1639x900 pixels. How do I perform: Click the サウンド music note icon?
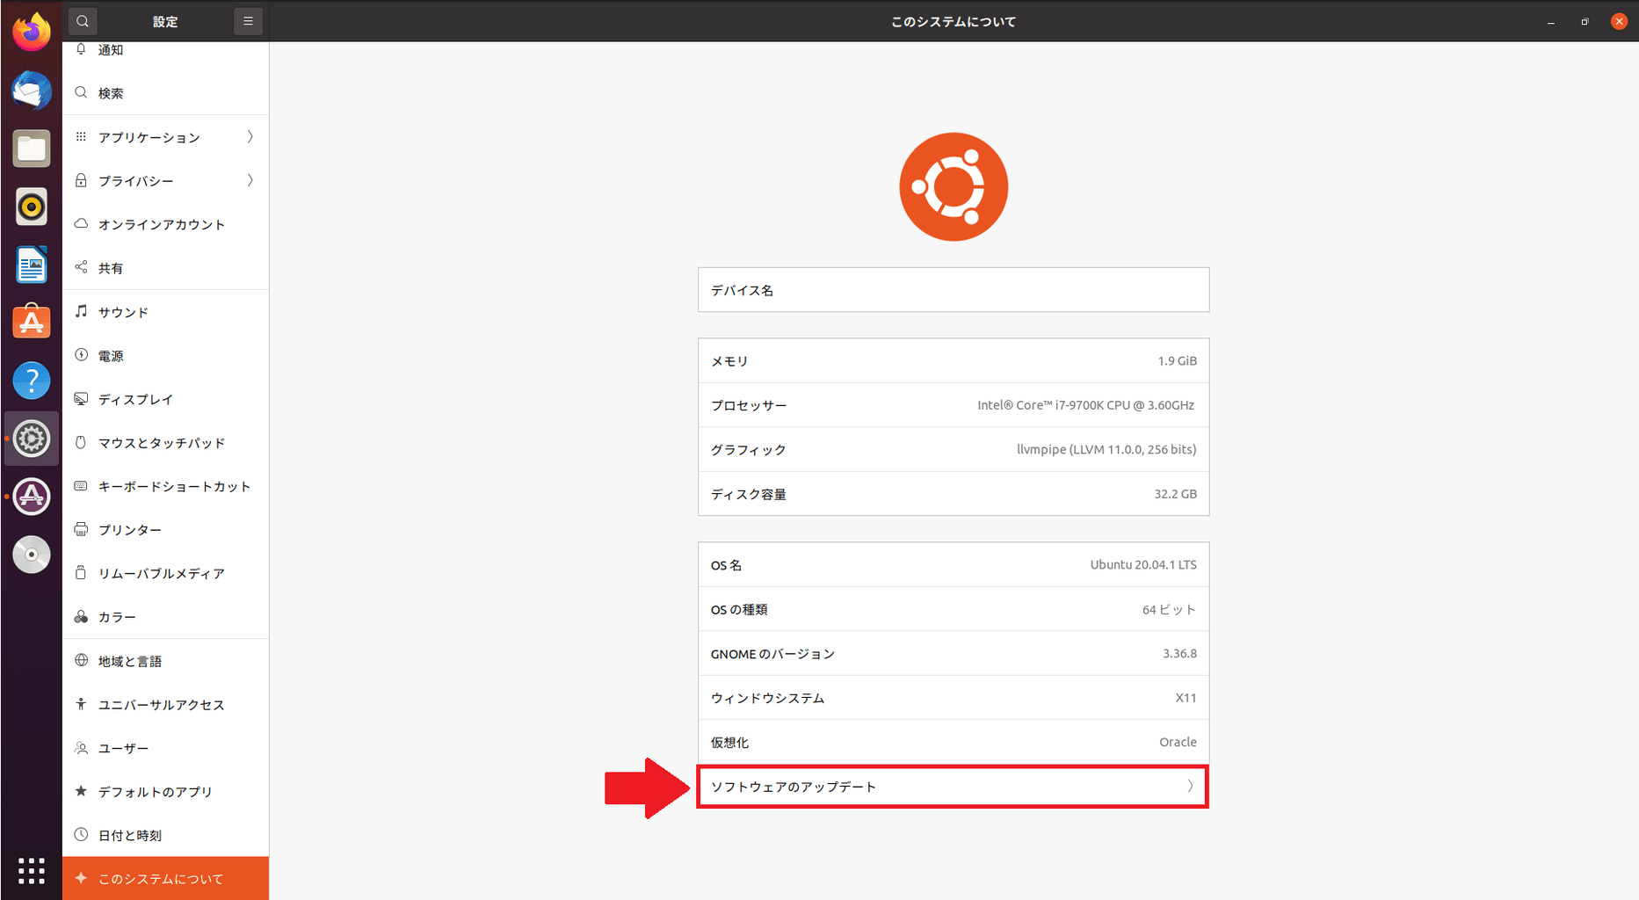tap(81, 311)
